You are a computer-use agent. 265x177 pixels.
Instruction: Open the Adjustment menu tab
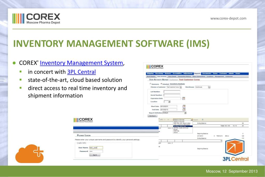point(188,73)
